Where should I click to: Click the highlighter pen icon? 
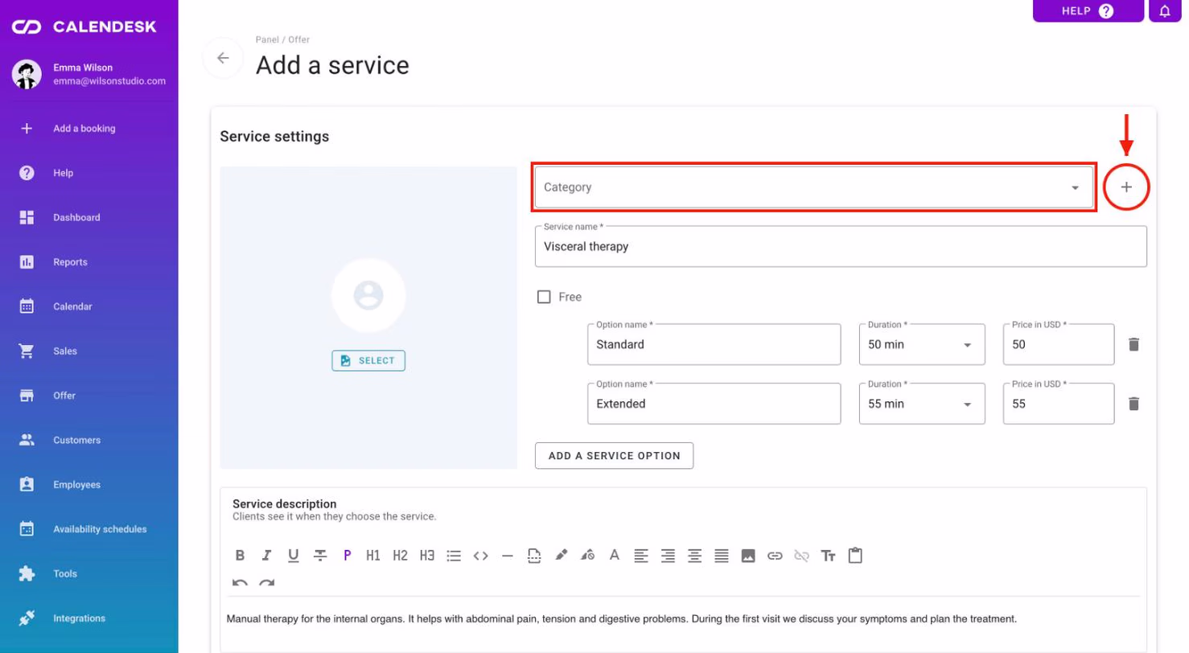click(561, 555)
